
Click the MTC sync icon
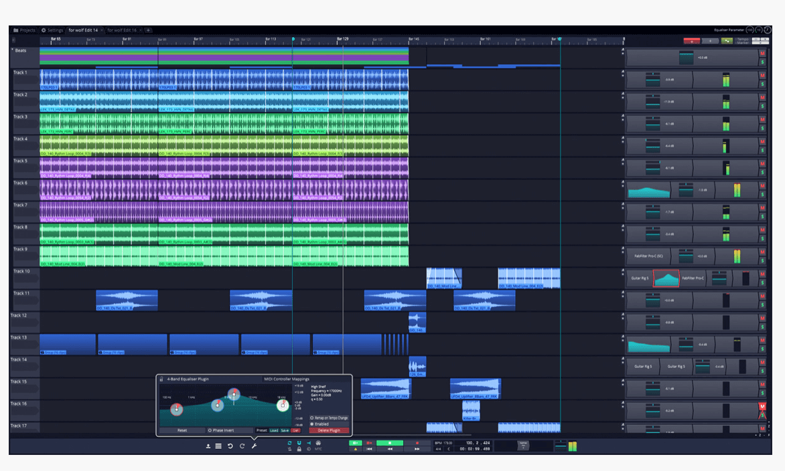point(318,449)
